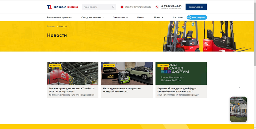The width and height of the screenshot is (256, 129).
Task: Focus the 'Поиск по сайту' search field
Action: [99, 7]
